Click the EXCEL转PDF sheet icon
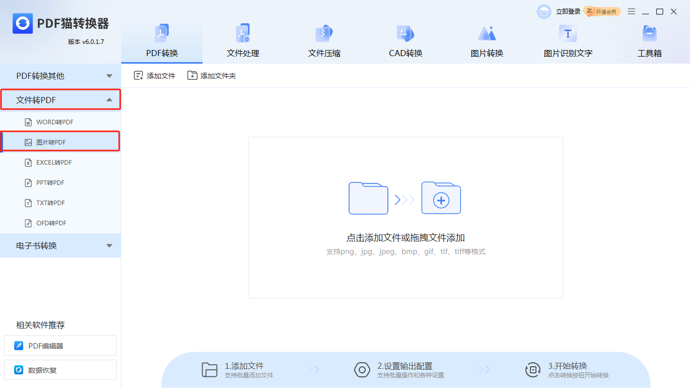 click(28, 163)
